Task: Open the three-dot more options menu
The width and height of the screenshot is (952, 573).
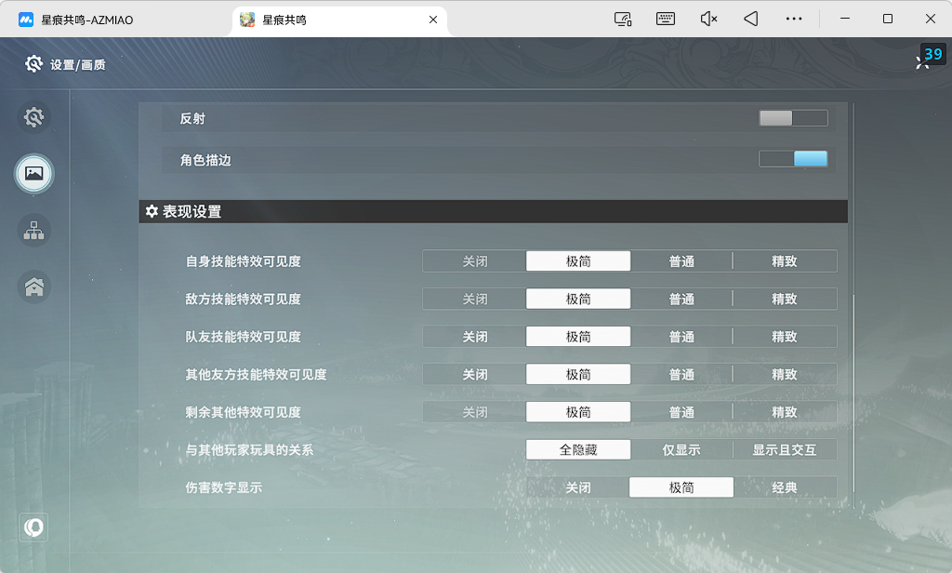Action: [x=794, y=19]
